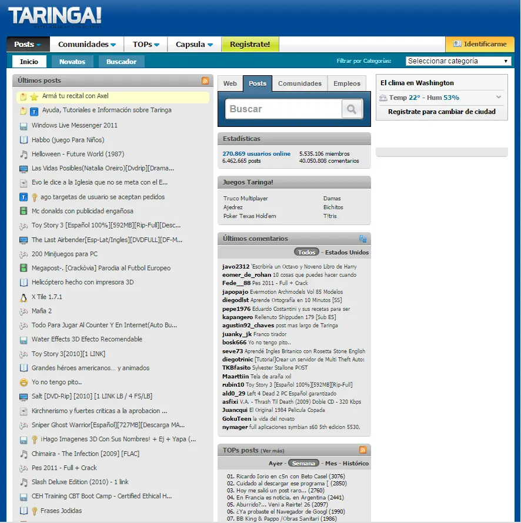Open the Bichitos game link
521x523 pixels.
point(333,207)
